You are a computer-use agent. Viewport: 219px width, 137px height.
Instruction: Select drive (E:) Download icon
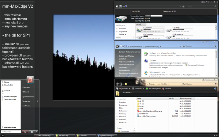click(139, 37)
